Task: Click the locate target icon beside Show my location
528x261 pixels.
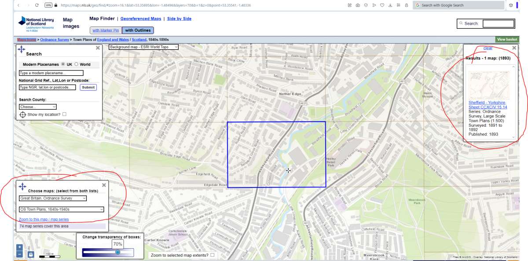Action: 23,114
